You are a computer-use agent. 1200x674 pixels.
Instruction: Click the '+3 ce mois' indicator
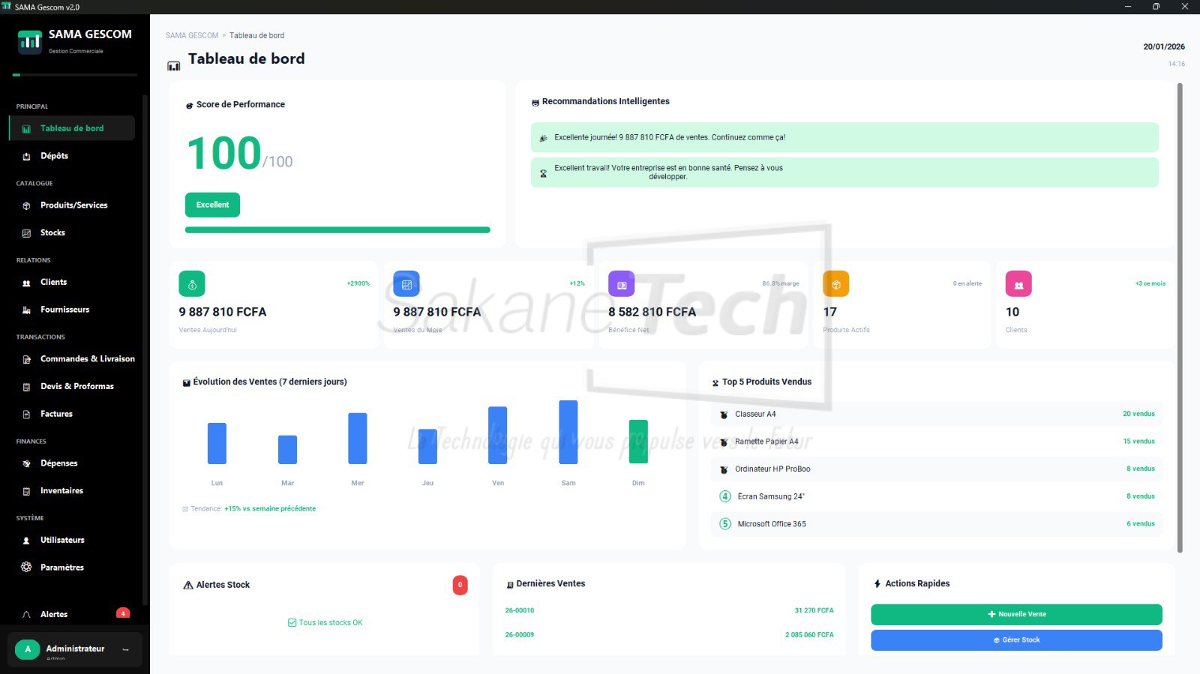[1150, 284]
